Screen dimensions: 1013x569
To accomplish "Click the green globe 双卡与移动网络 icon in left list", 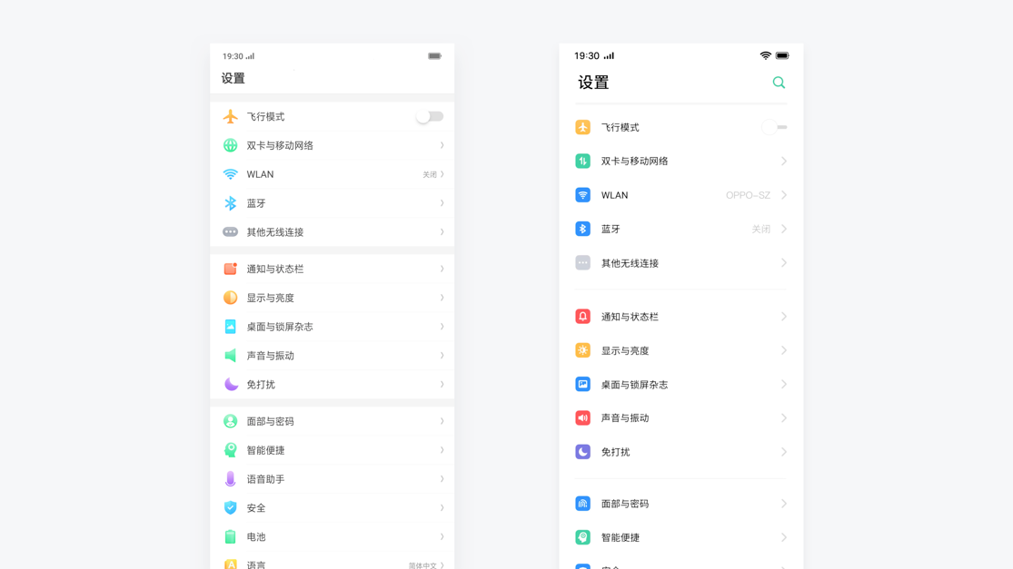I will pos(231,145).
